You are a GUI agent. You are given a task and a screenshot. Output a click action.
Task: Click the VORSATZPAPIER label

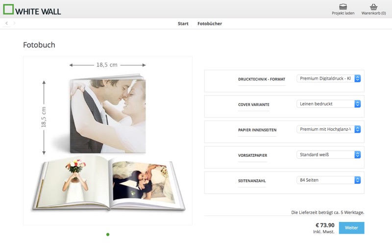(252, 155)
